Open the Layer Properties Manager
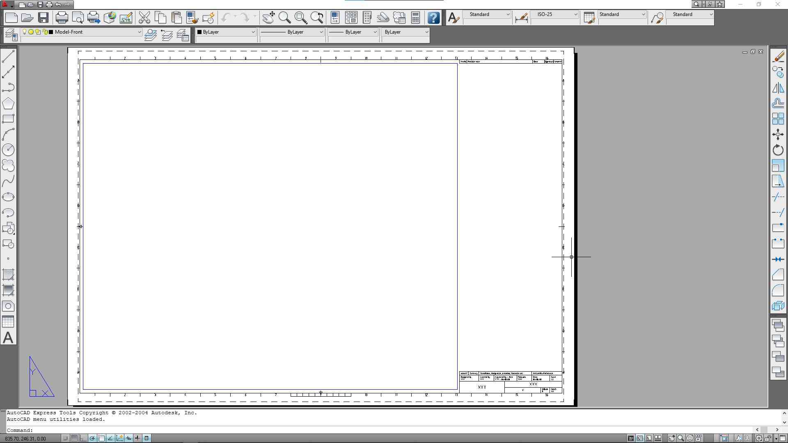The image size is (788, 443). pos(11,35)
